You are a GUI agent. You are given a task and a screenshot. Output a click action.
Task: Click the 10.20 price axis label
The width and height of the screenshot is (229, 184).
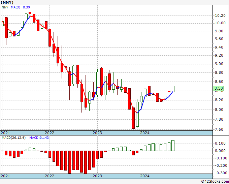click(220, 16)
